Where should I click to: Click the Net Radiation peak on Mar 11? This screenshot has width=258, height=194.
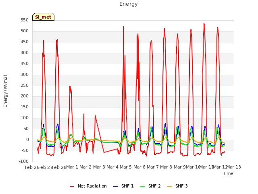pyautogui.click(x=204, y=23)
